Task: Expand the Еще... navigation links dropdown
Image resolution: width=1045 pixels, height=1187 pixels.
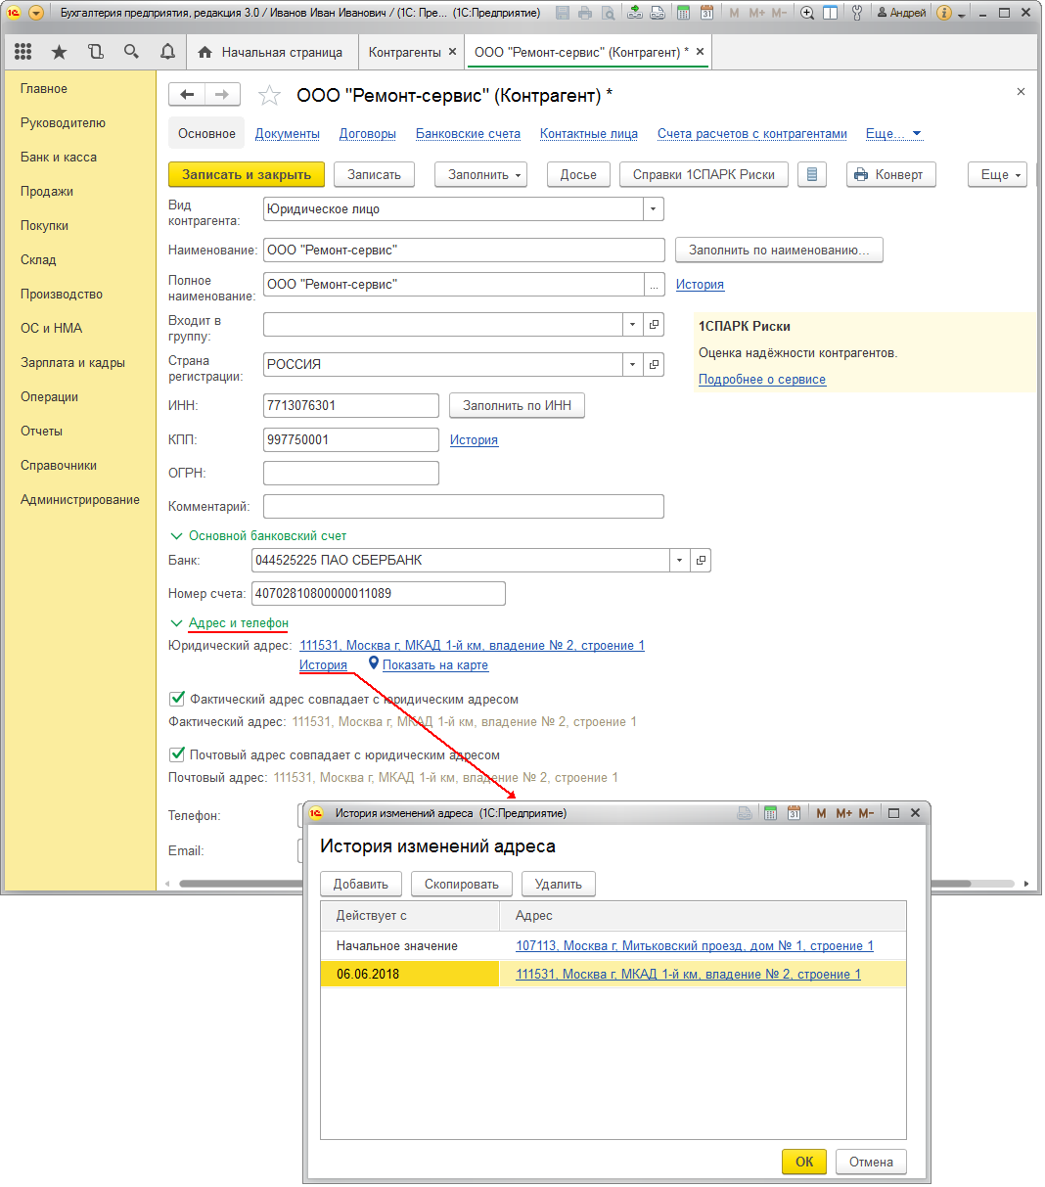Action: (x=893, y=133)
